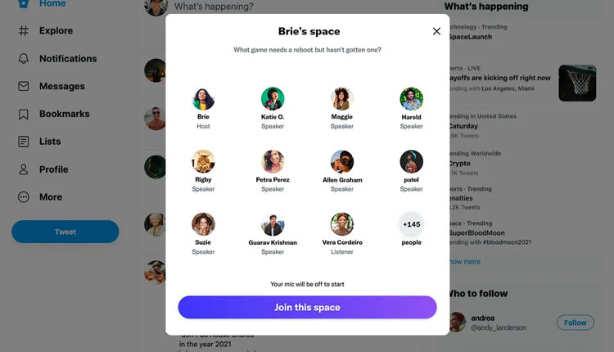Open Rigby's cat avatar profile
This screenshot has height=352, width=614.
click(203, 161)
